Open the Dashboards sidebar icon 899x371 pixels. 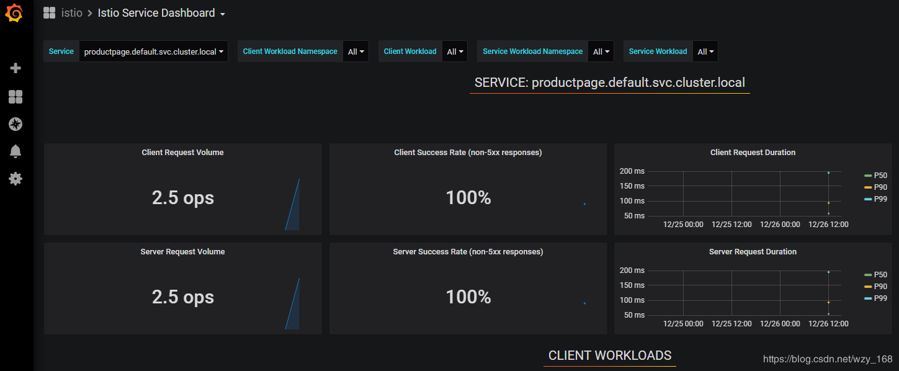[x=16, y=97]
